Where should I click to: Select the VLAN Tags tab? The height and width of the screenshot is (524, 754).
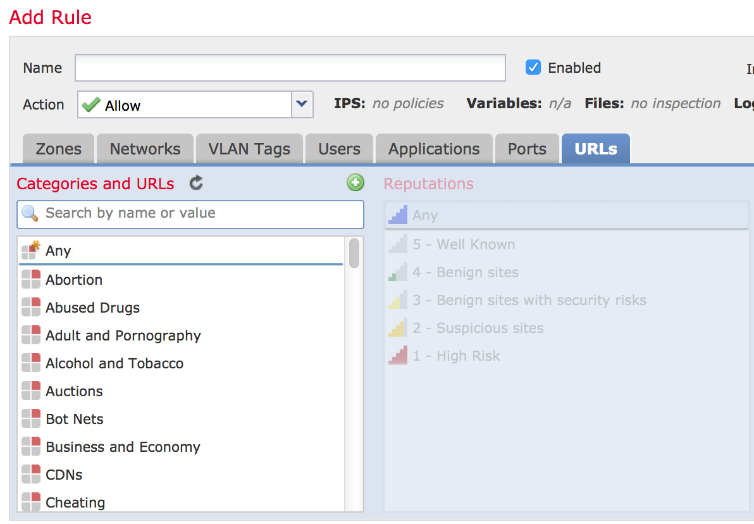pos(249,149)
